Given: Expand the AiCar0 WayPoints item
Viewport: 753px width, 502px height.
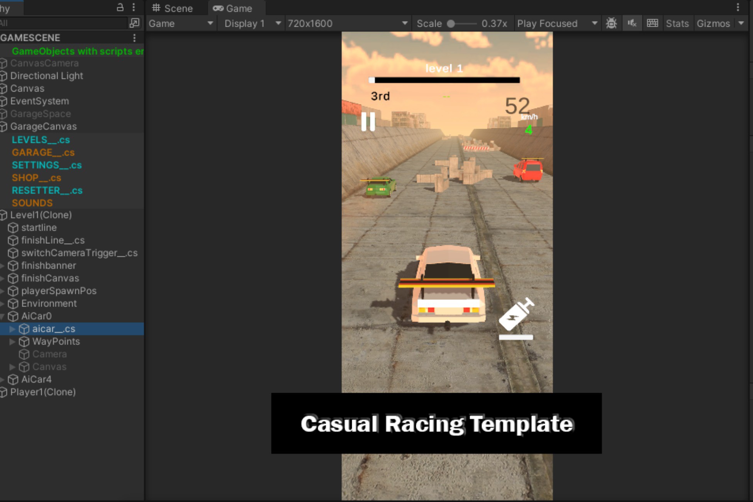Looking at the screenshot, I should pyautogui.click(x=12, y=341).
